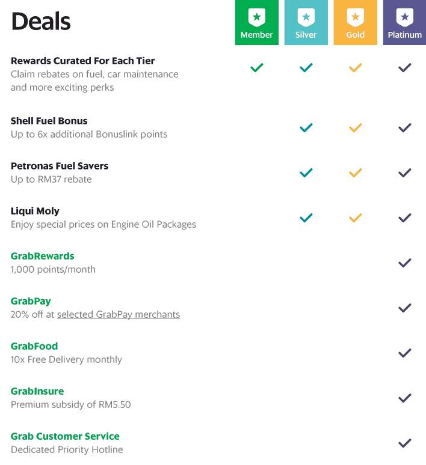
Task: Click the GrabFood heading
Action: coord(34,346)
